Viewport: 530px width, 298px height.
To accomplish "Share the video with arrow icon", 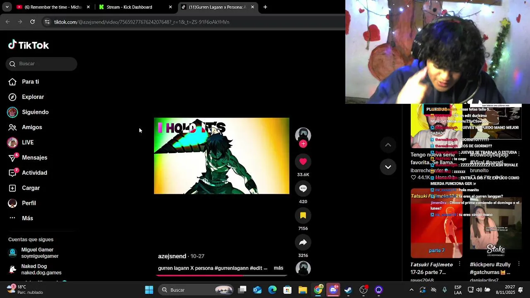I will tap(303, 243).
